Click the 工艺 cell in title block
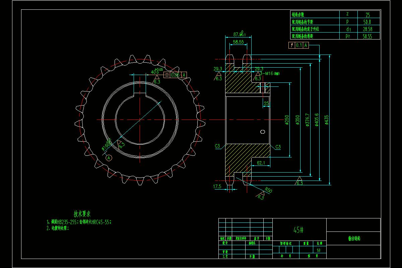The image size is (402, 268). [x=225, y=256]
